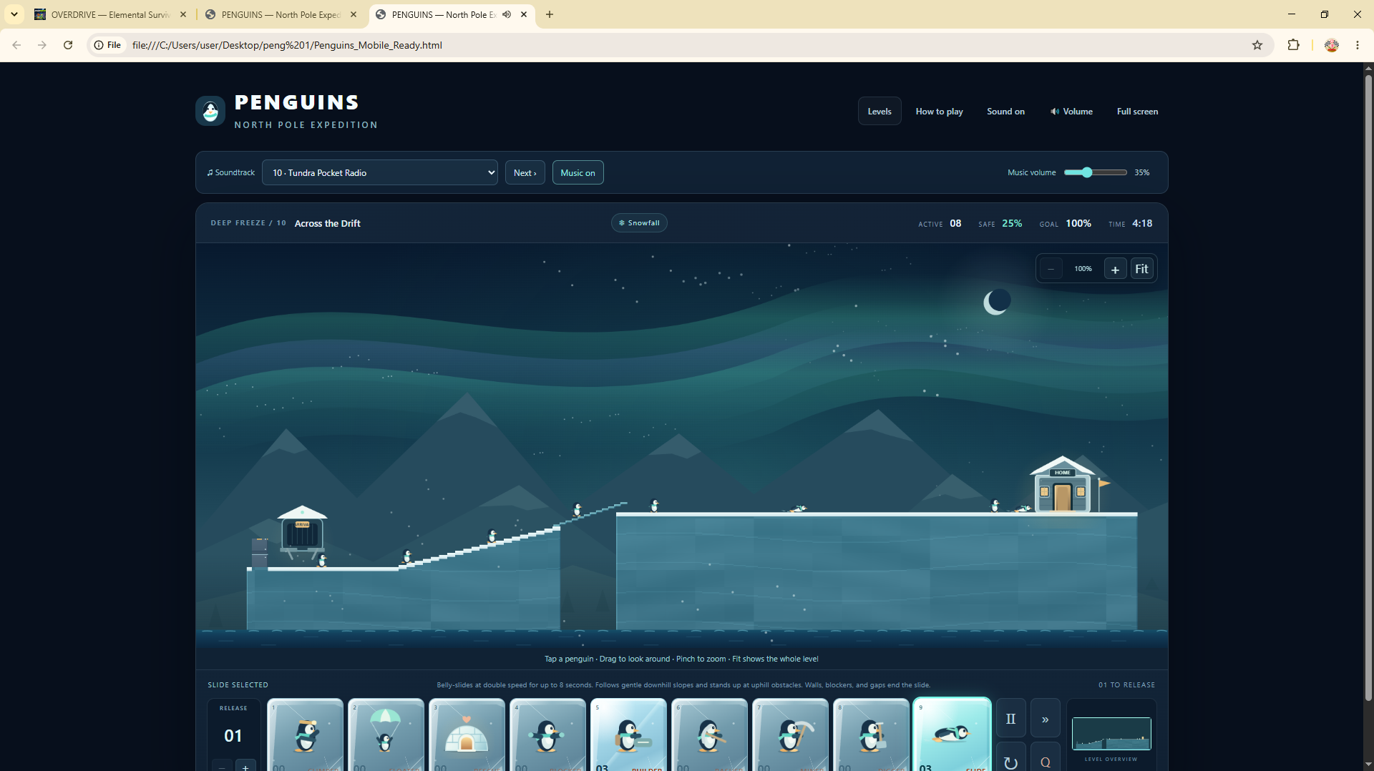The image size is (1374, 771).
Task: Select the Slide belly-slide skill card
Action: click(952, 735)
